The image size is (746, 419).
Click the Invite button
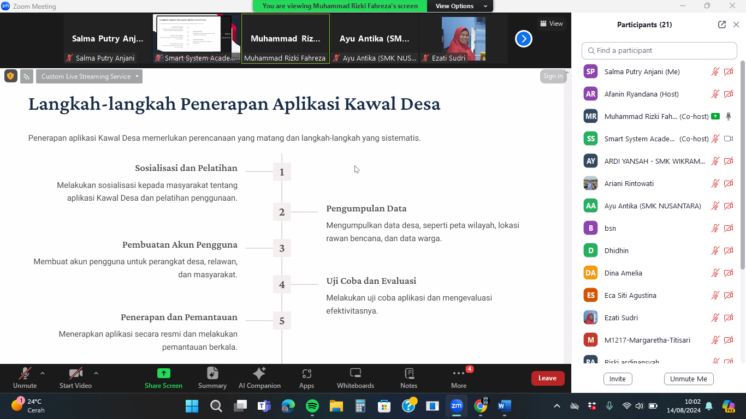pos(618,379)
